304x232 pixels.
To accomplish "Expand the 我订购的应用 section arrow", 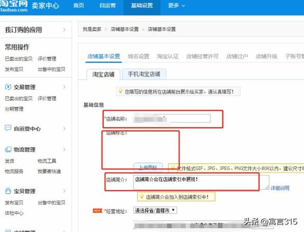I will coord(64,30).
